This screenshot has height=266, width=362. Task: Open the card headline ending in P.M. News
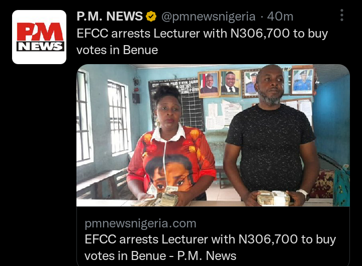pyautogui.click(x=210, y=247)
